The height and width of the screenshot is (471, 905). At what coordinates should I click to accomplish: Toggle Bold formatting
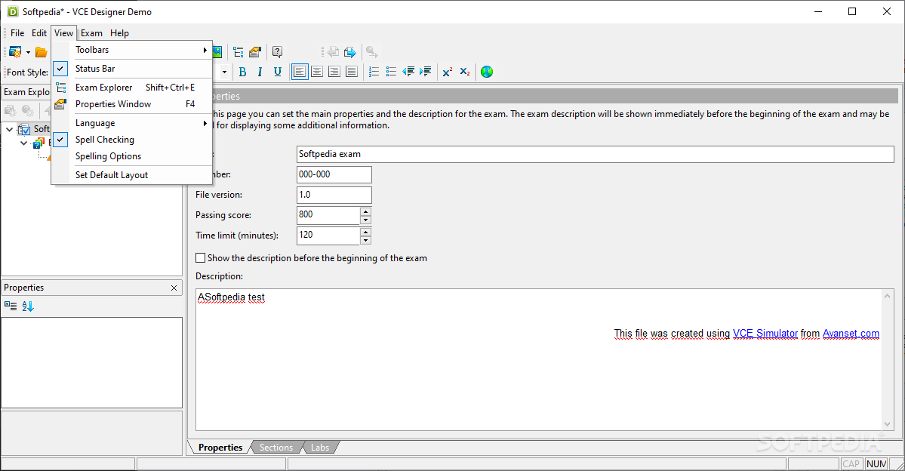[242, 72]
